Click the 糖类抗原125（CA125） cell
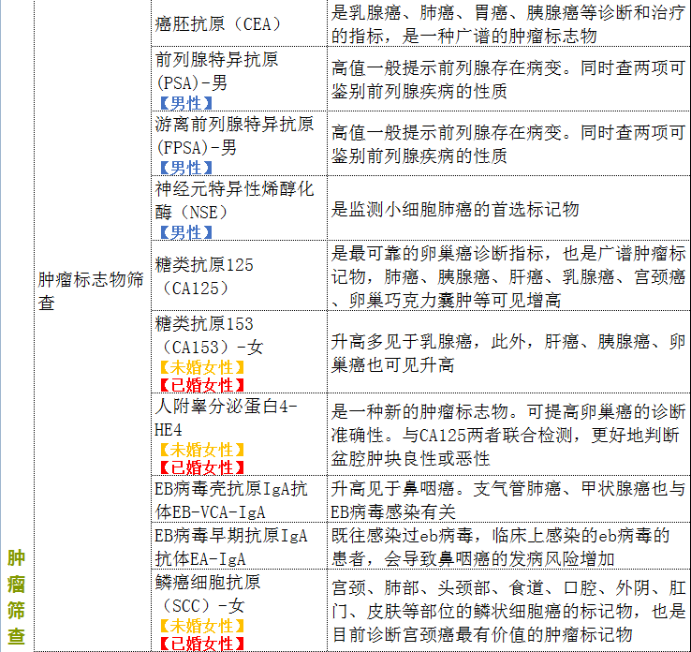 (205, 276)
